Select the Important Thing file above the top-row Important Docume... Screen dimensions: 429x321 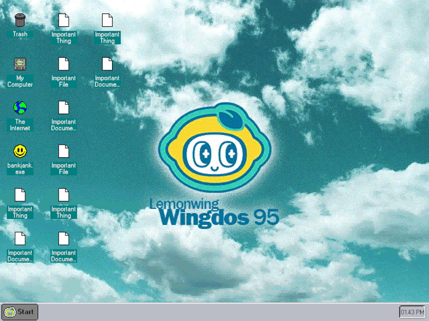coord(107,28)
